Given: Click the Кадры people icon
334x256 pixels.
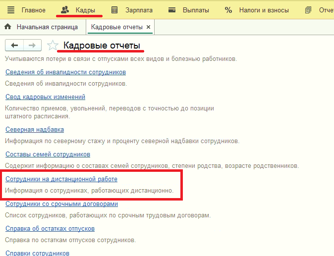Looking at the screenshot, I should pos(65,10).
